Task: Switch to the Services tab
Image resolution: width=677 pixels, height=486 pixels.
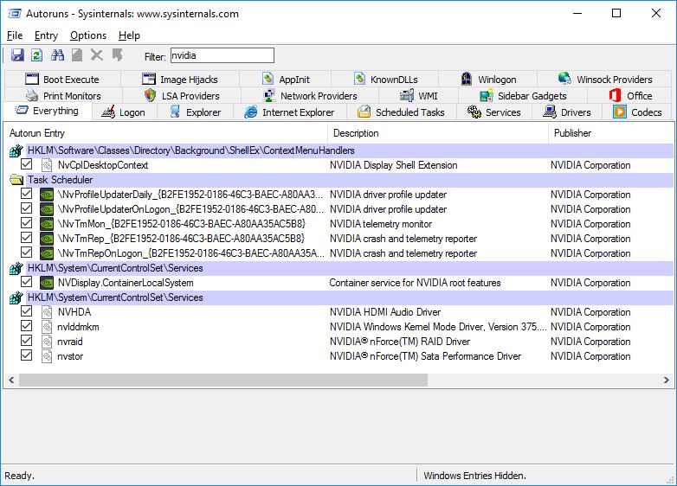Action: click(x=494, y=112)
